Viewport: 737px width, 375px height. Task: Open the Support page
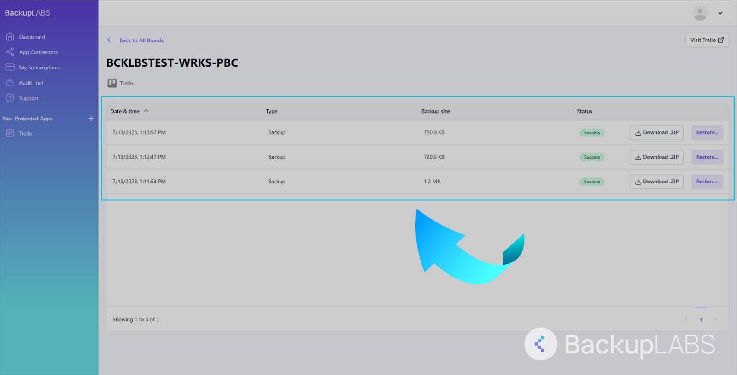(x=29, y=98)
